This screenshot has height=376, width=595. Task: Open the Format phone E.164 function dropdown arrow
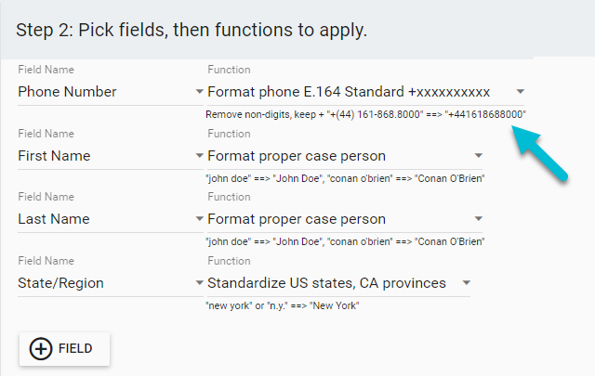pyautogui.click(x=521, y=91)
